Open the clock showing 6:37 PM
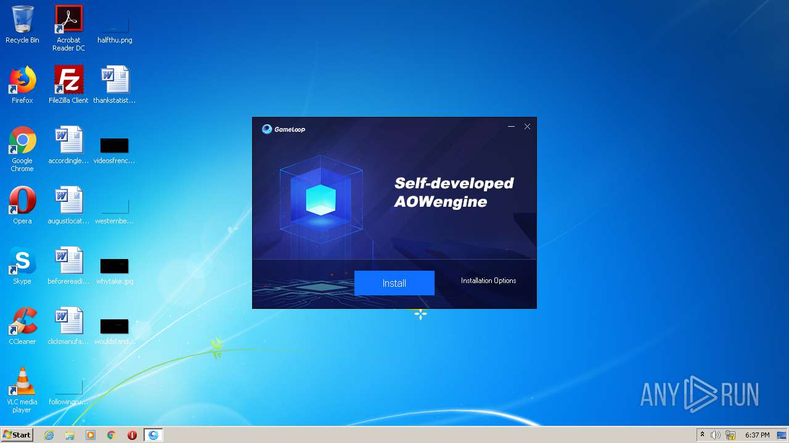Screen dimensions: 789x443 tap(757, 435)
